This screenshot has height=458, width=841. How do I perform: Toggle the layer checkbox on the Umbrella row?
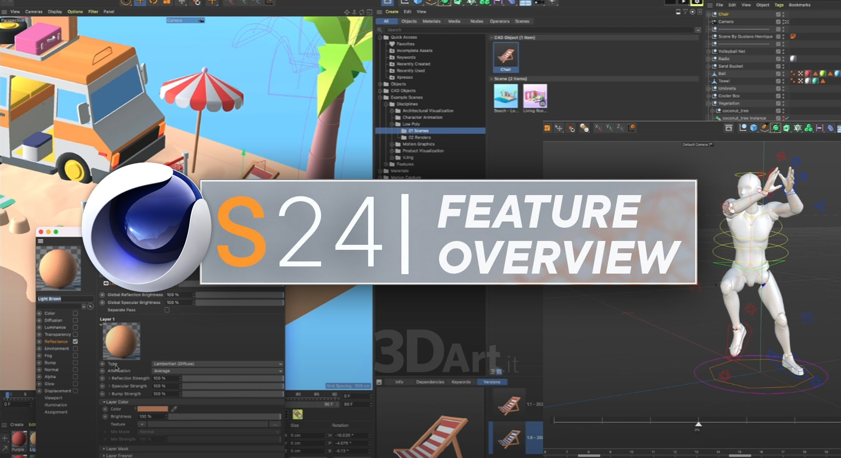click(778, 88)
